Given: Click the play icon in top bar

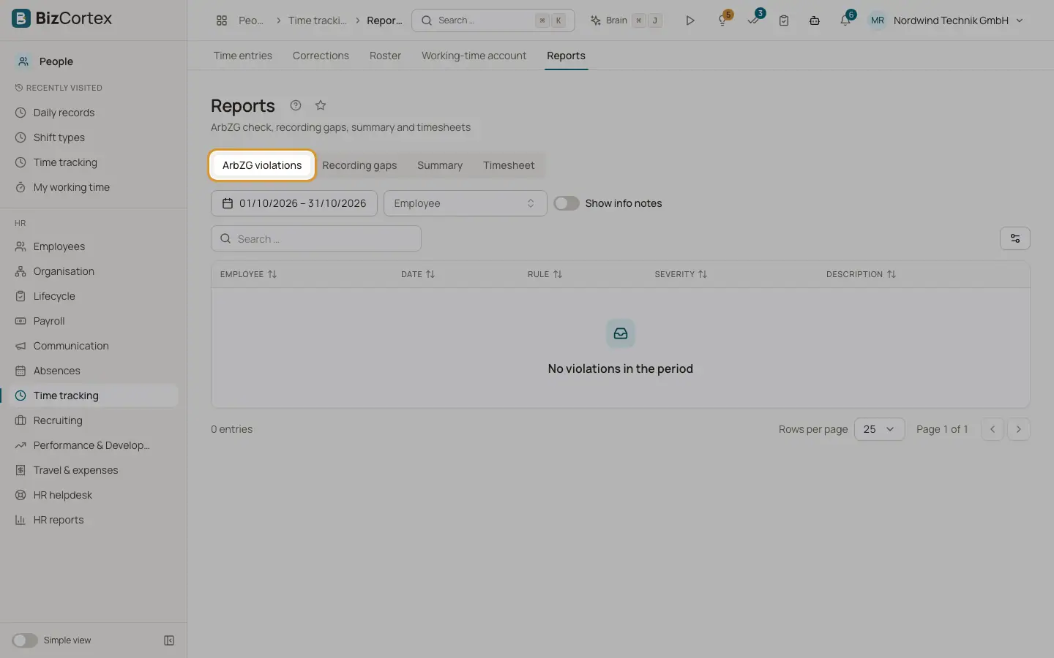Looking at the screenshot, I should coord(689,20).
